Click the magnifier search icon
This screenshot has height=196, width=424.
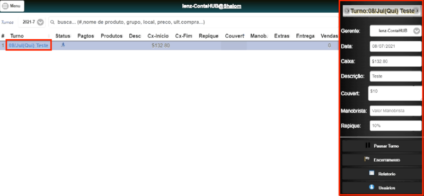click(x=53, y=22)
